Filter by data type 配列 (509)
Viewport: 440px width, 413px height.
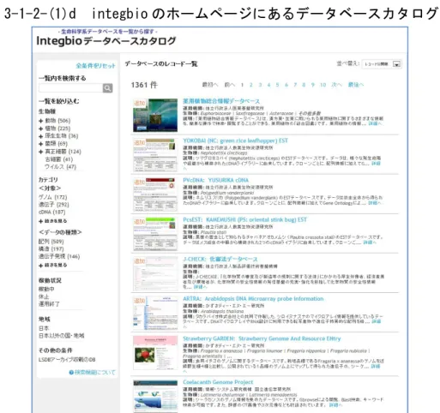pos(51,242)
